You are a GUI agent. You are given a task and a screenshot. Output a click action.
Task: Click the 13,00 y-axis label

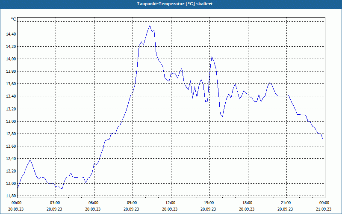click(x=11, y=122)
